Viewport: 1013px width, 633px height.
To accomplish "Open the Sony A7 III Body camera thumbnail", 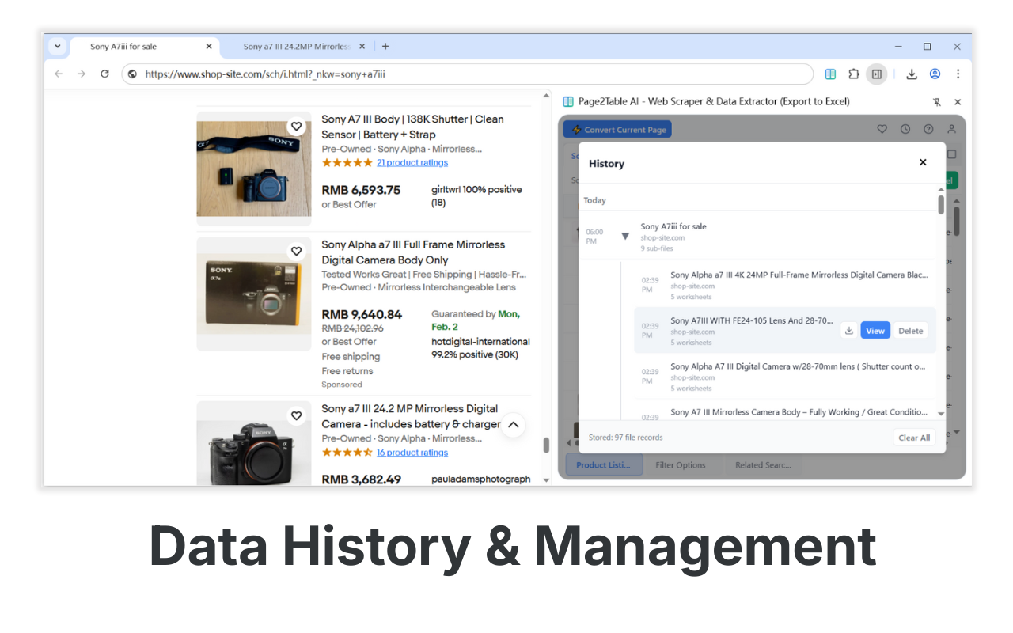I will [254, 169].
